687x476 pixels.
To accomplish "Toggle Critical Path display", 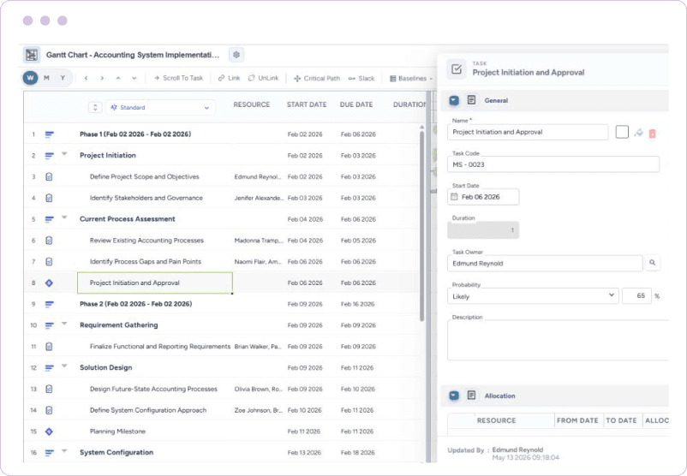I will [317, 79].
